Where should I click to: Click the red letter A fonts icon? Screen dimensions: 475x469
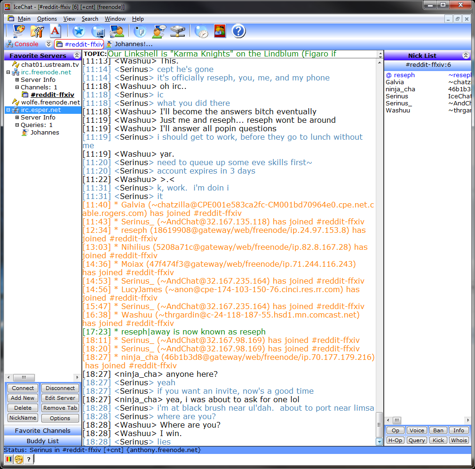[x=55, y=32]
